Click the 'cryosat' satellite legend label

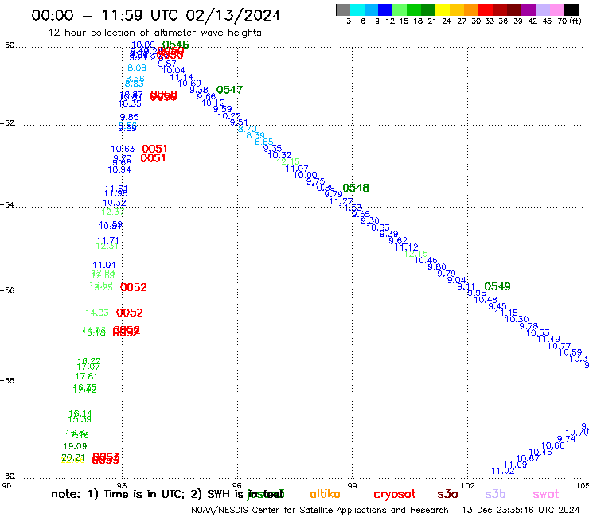tap(395, 495)
